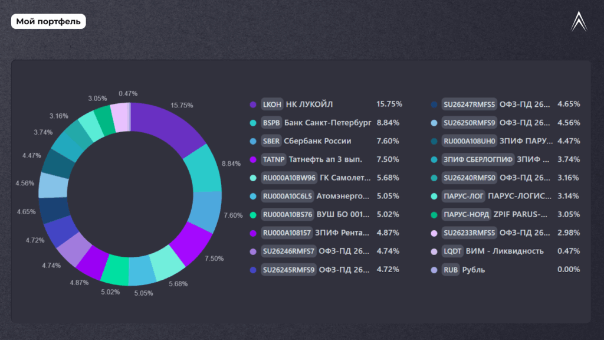This screenshot has width=604, height=340.
Task: Click the 7.60% donut chart segment
Action: click(206, 212)
